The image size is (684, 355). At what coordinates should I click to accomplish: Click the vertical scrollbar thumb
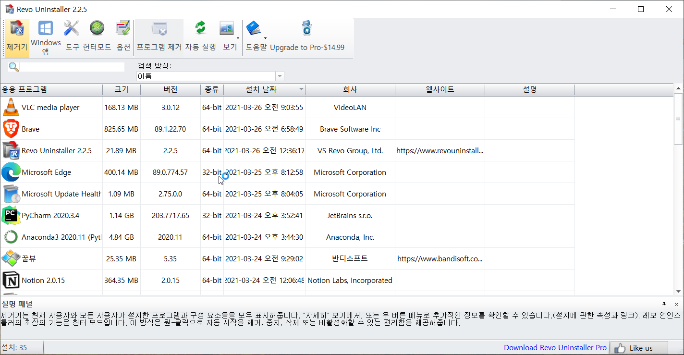tap(678, 119)
